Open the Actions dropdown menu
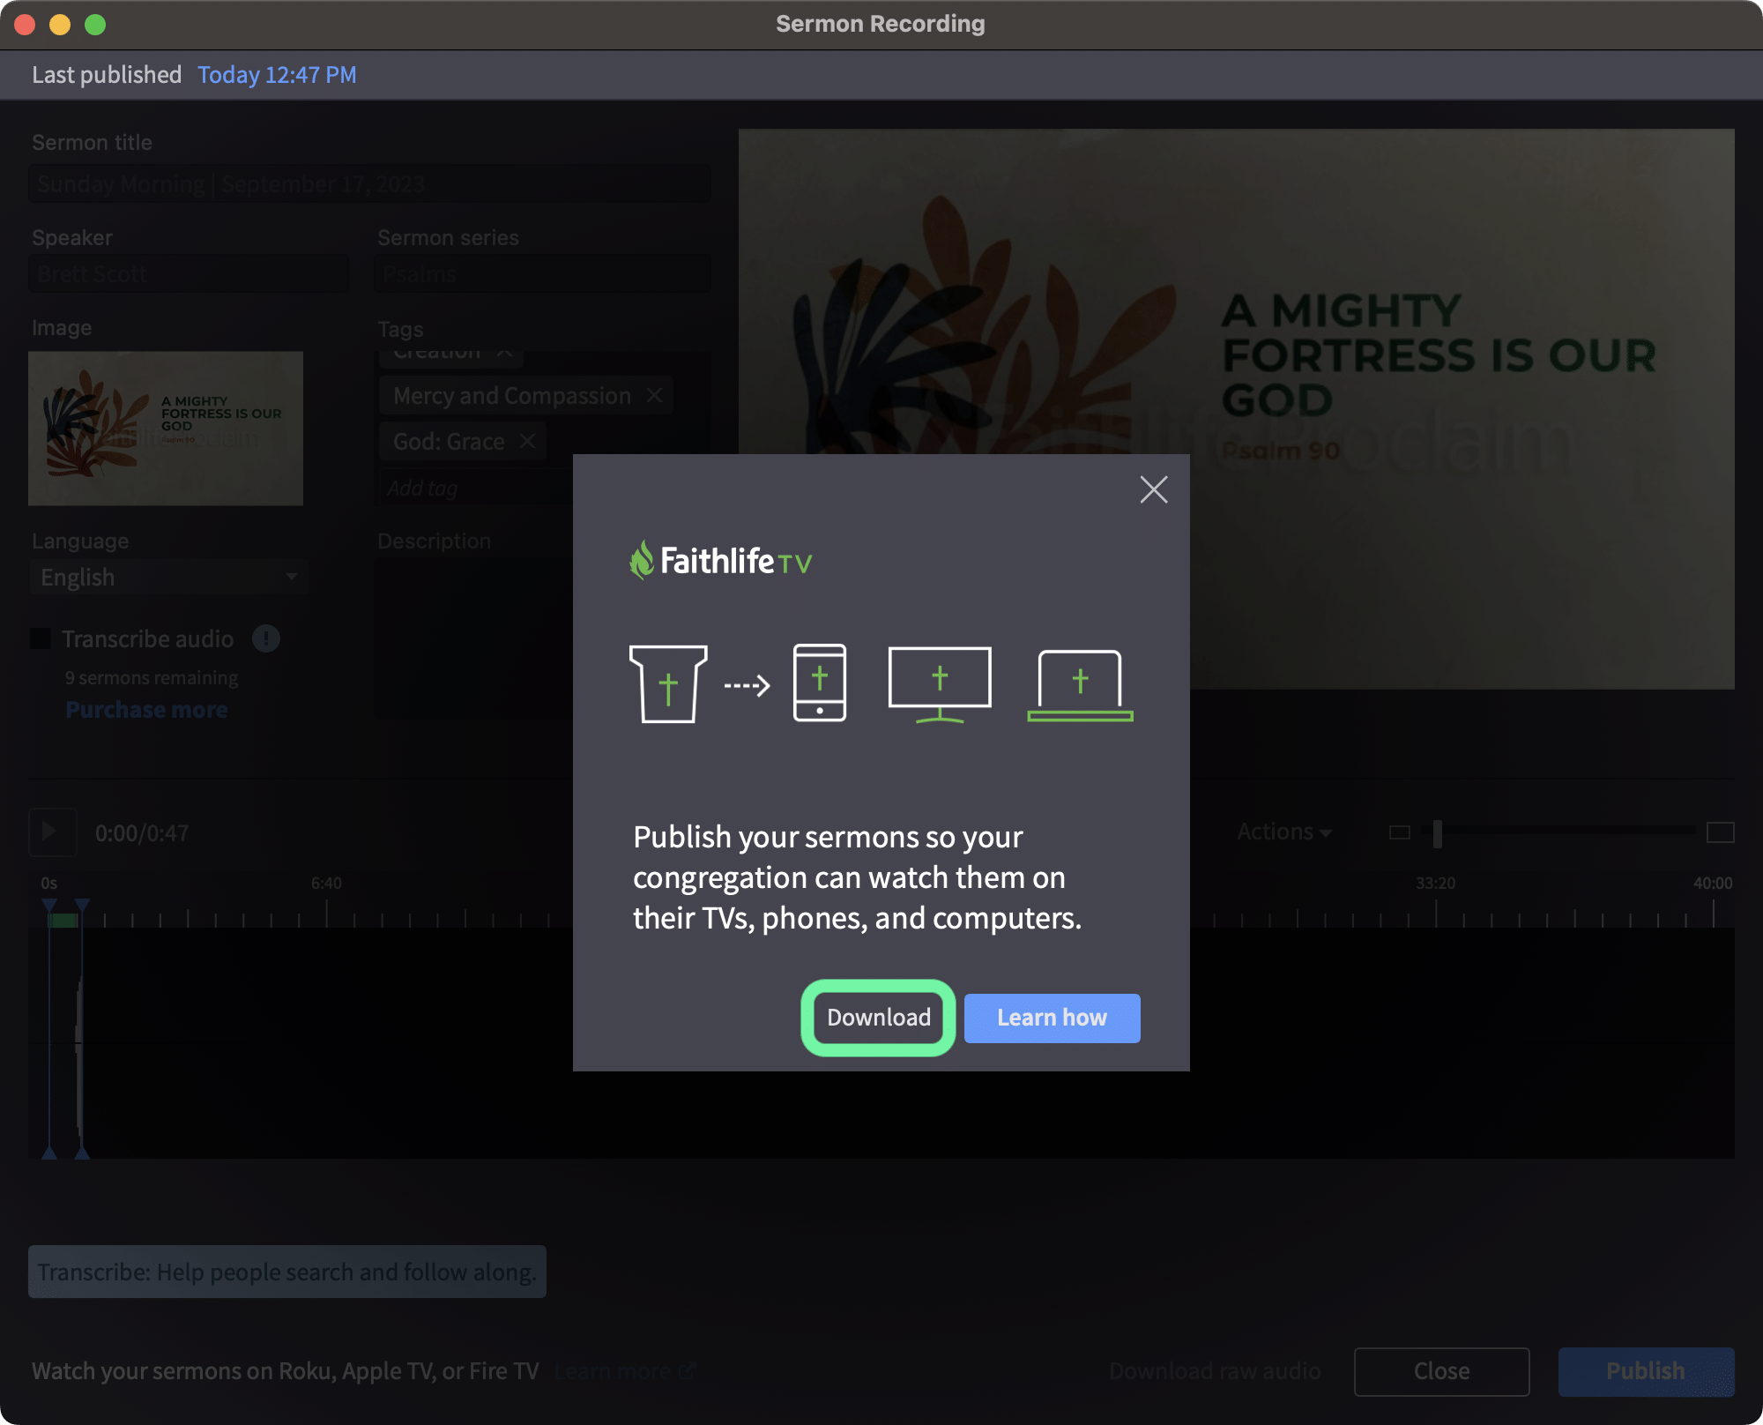Screen dimensions: 1763x1425 click(1283, 832)
